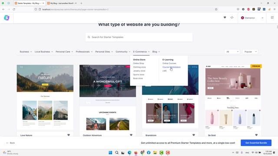Expand the Local Business category menu
The image size is (278, 156).
[43, 52]
